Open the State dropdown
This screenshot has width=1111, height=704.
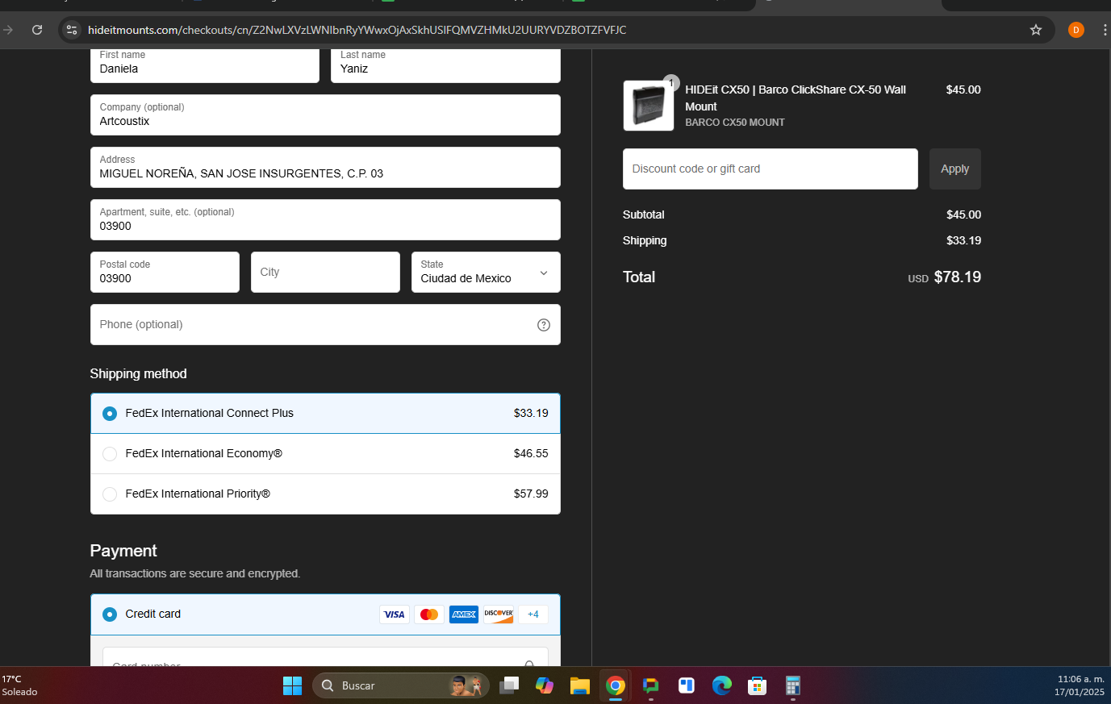pyautogui.click(x=486, y=273)
